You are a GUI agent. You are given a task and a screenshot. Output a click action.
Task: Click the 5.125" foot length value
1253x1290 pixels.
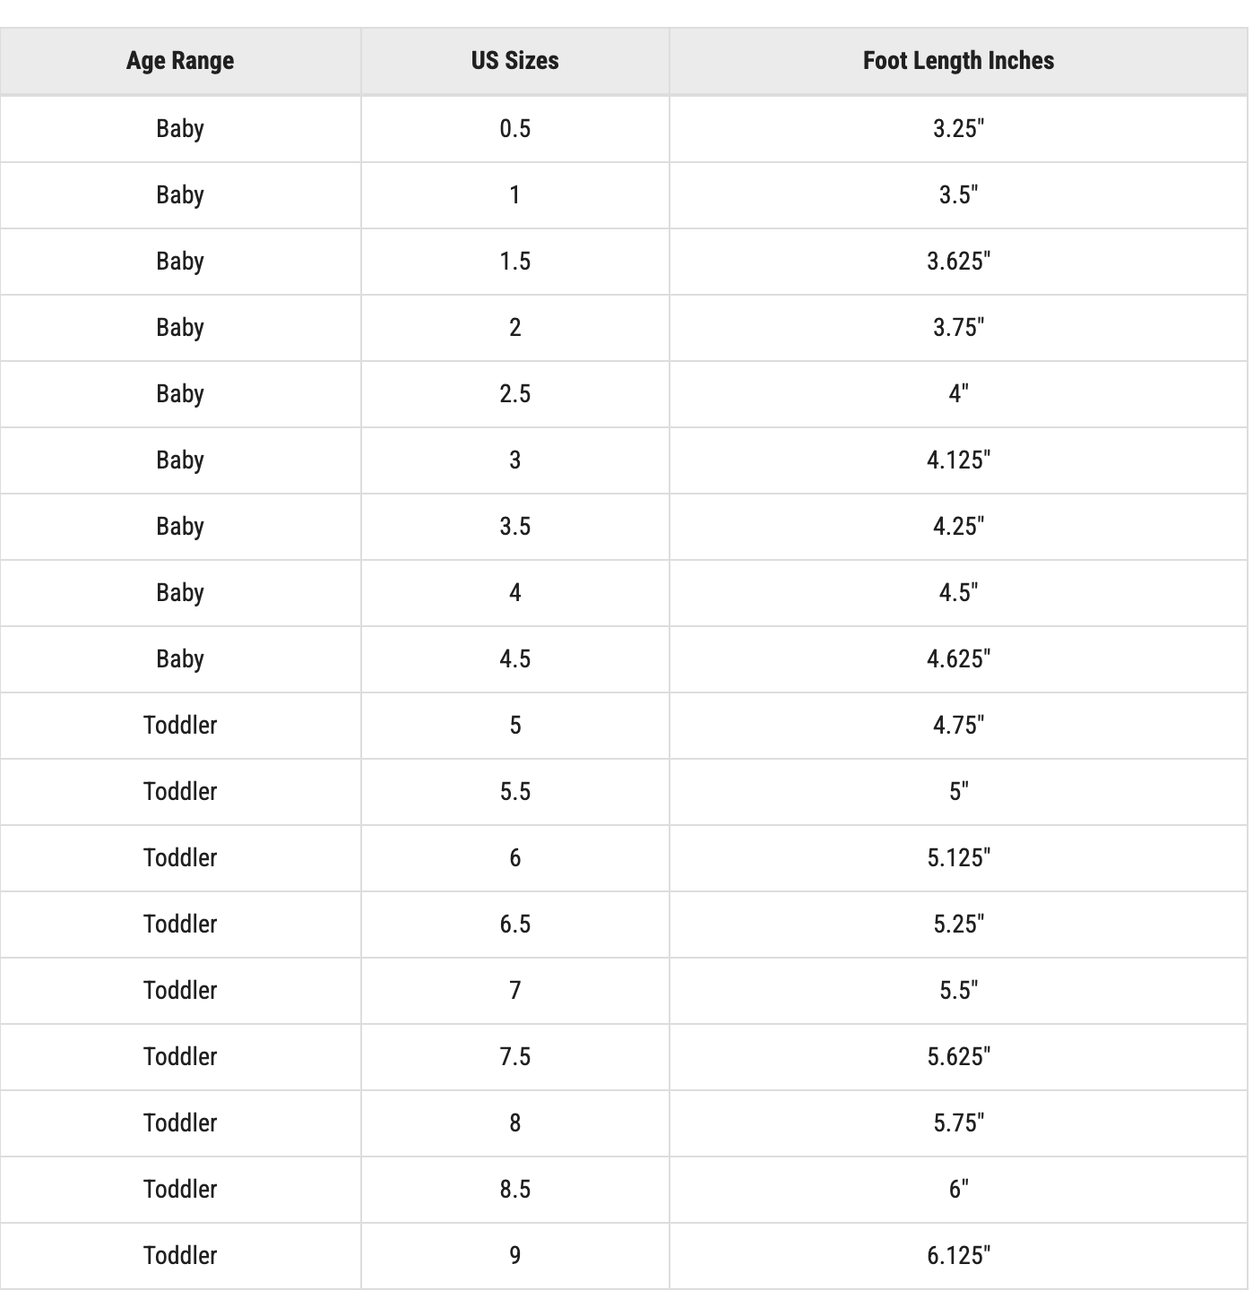point(958,858)
